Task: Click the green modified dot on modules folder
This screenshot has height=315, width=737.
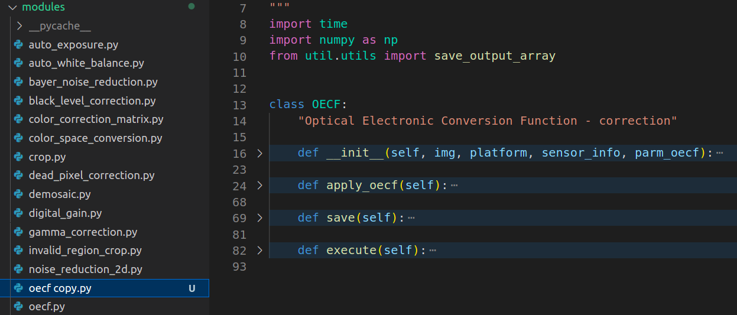Action: click(x=191, y=7)
